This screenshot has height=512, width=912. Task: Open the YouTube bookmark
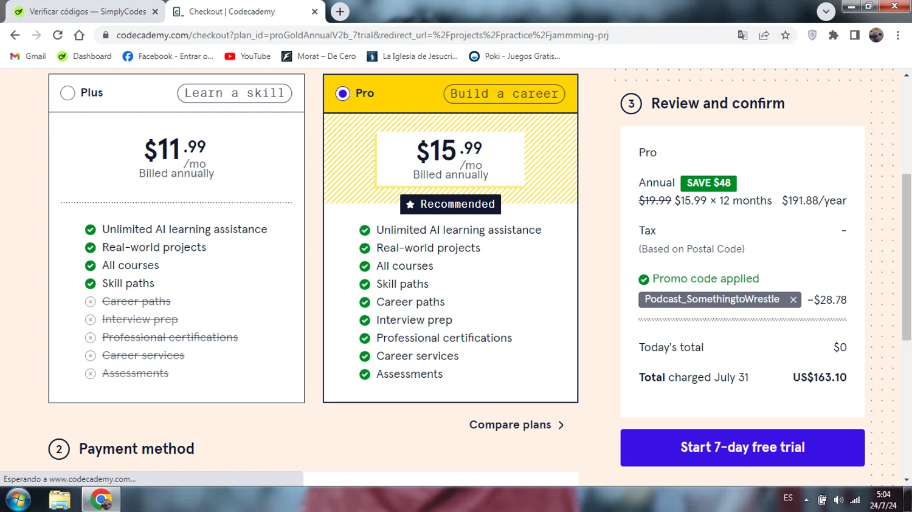pyautogui.click(x=247, y=56)
